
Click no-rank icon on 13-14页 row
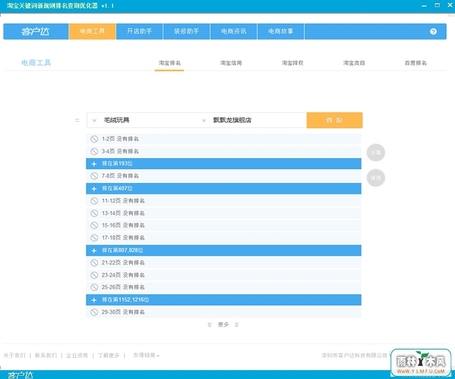point(94,214)
